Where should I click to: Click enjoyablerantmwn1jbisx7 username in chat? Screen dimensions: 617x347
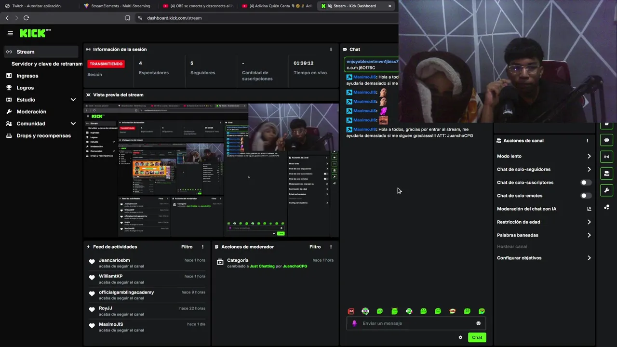pos(372,62)
